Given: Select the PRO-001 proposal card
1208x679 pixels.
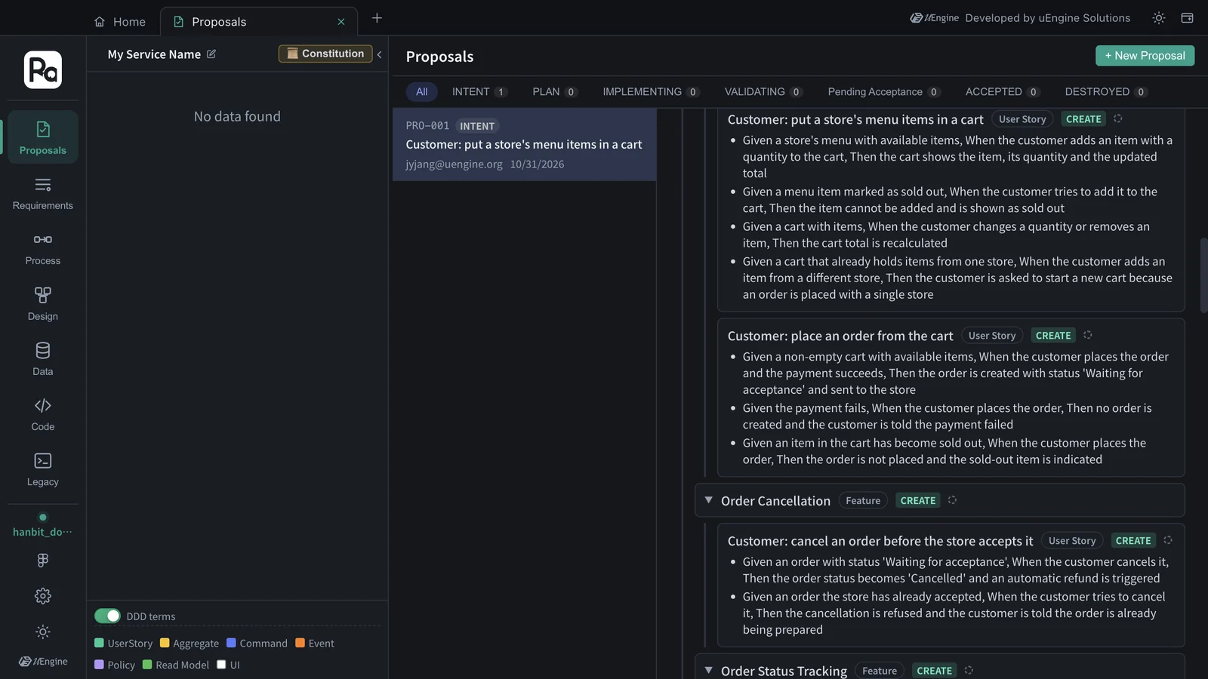Looking at the screenshot, I should pos(524,144).
